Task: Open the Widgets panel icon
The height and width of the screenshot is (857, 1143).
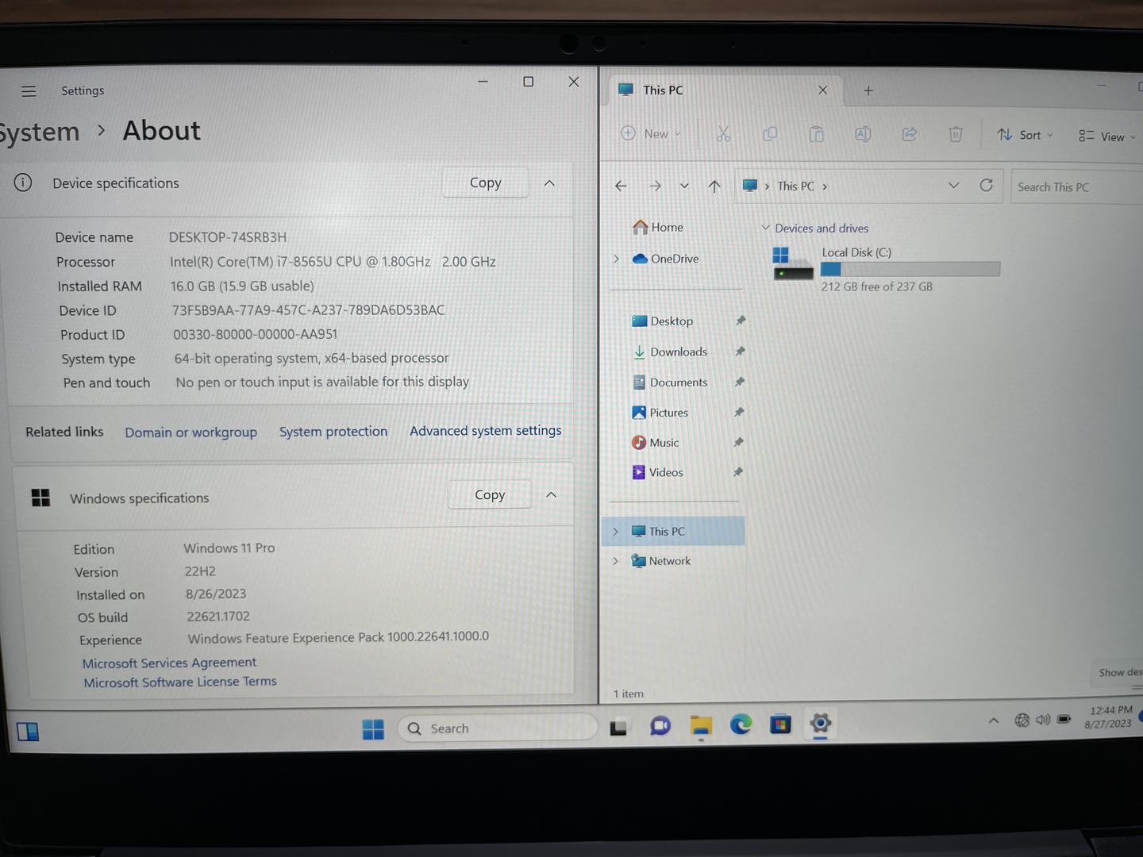Action: [x=28, y=732]
